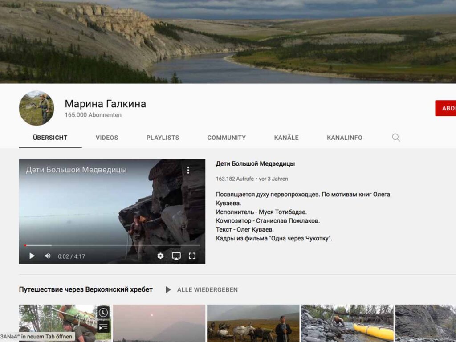456x342 pixels.
Task: Enter fullscreen mode in the player
Action: pyautogui.click(x=192, y=256)
